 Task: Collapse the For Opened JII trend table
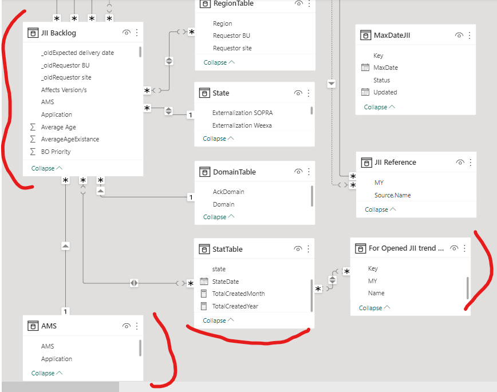[374, 308]
